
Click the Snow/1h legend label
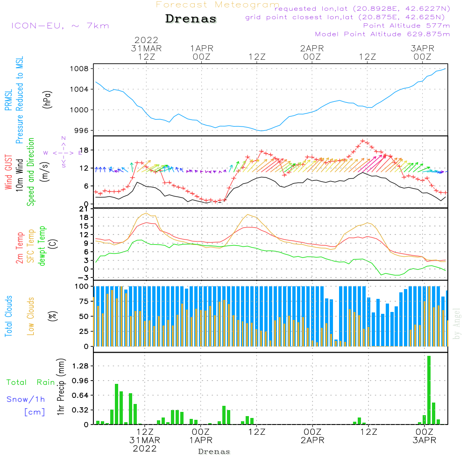26,399
